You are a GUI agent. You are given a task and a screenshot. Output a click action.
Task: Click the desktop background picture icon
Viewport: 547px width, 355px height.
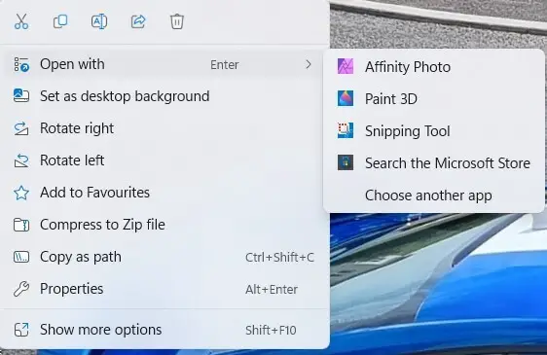click(x=21, y=95)
